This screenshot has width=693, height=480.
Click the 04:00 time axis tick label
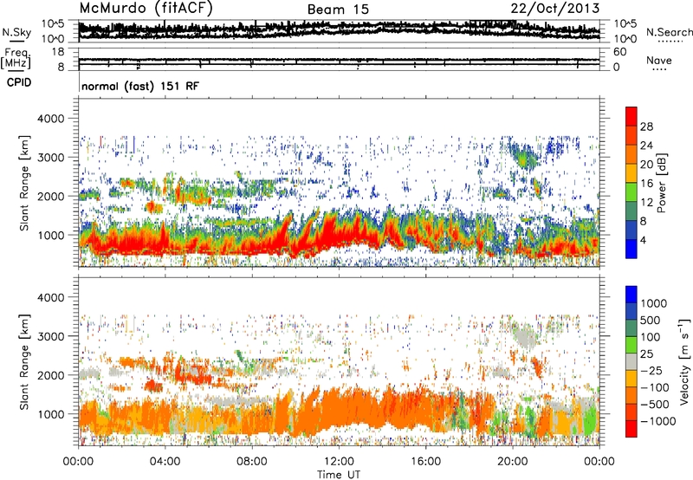coord(165,462)
